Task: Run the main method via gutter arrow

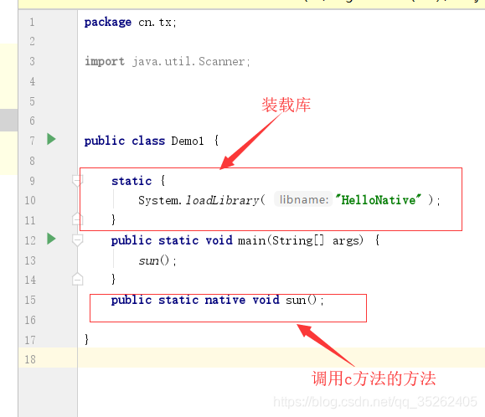Action: (51, 239)
